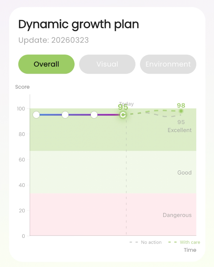The image size is (214, 267).
Task: Click the Time axis label
Action: pos(190,250)
